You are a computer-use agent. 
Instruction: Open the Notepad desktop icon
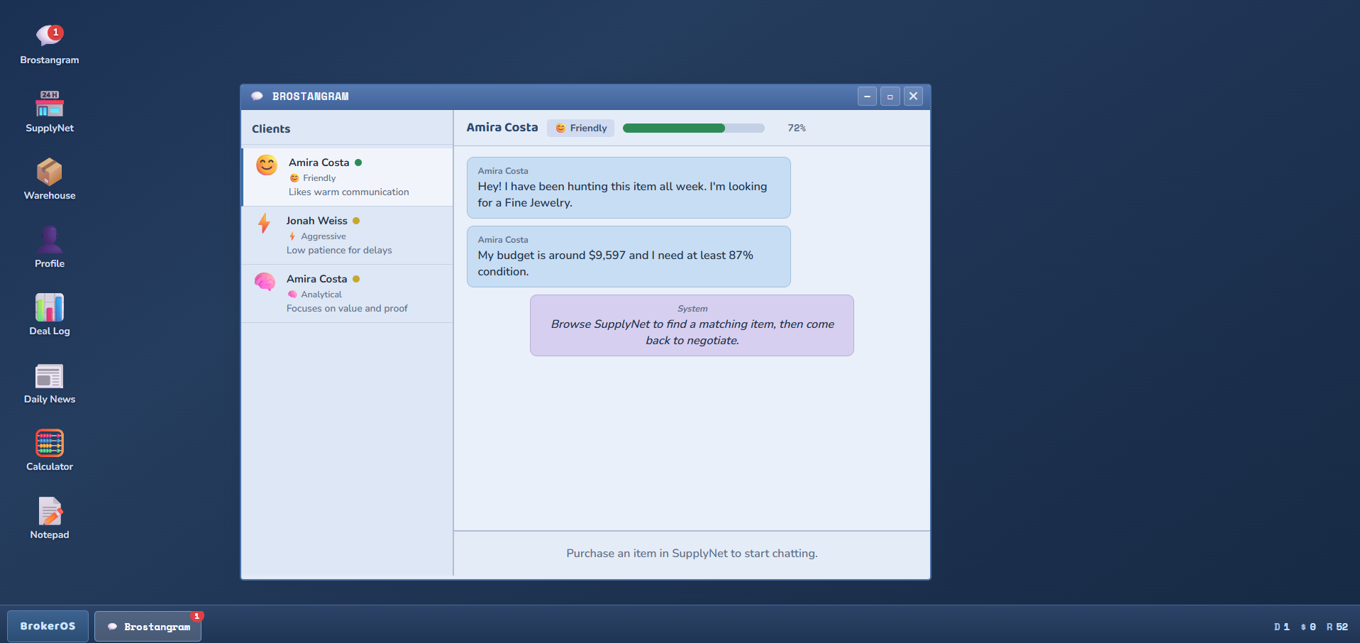point(50,519)
